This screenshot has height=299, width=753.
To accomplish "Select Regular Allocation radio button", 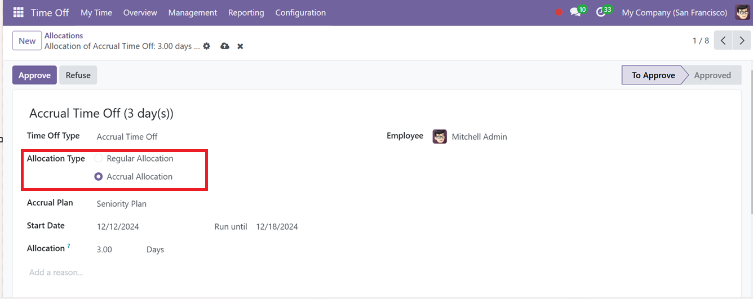I will click(99, 158).
